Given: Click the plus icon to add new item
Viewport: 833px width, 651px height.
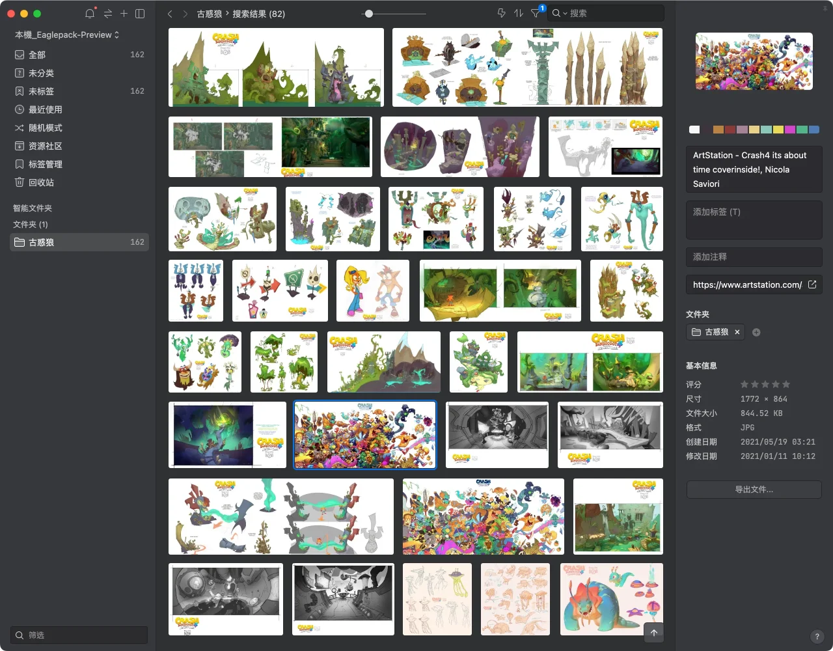Looking at the screenshot, I should pos(124,14).
